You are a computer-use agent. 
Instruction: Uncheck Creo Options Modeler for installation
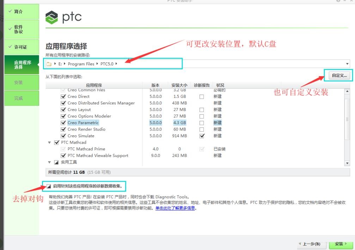(x=63, y=116)
